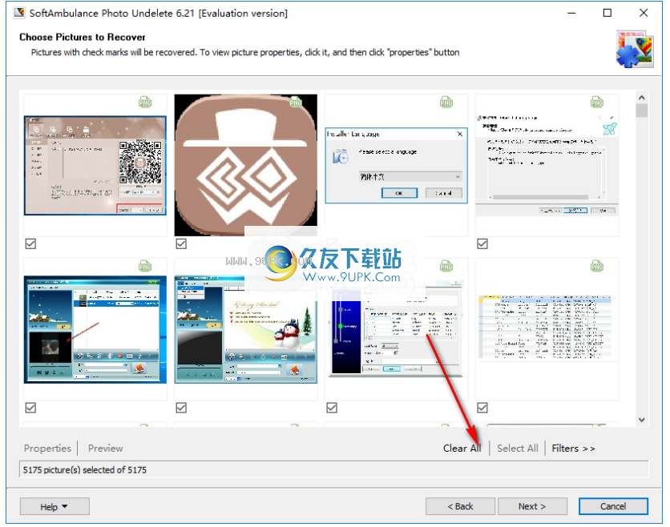
Task: Click PNG badge on video player with red line thumbnail
Action: click(x=145, y=267)
